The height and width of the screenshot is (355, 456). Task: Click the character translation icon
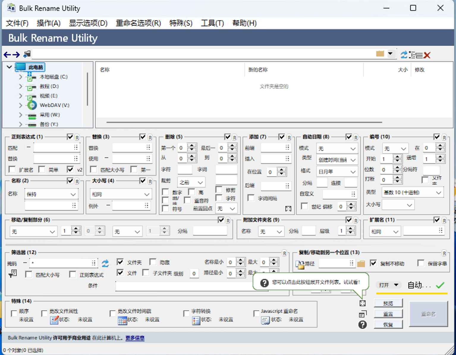click(x=196, y=321)
